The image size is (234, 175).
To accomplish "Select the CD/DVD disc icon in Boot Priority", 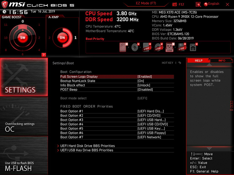I will coord(135,47).
